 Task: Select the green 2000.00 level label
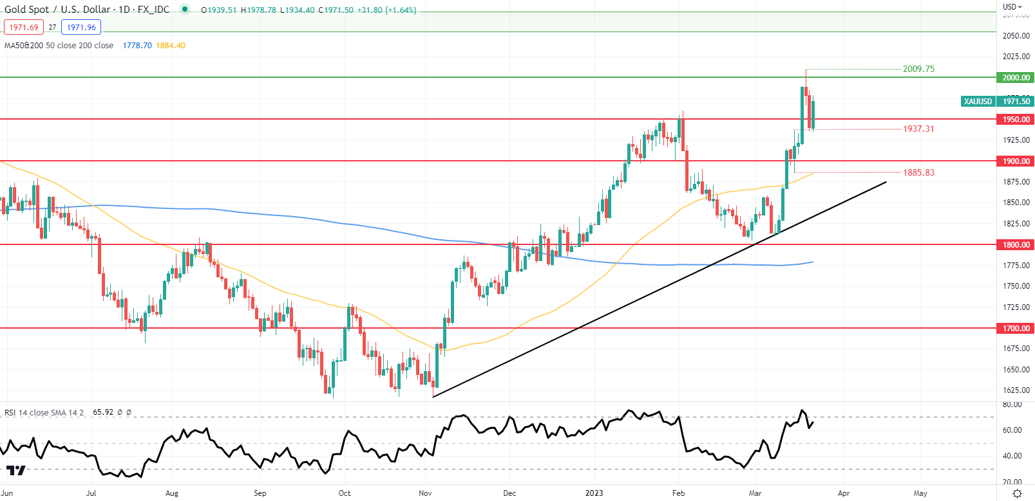(1016, 77)
